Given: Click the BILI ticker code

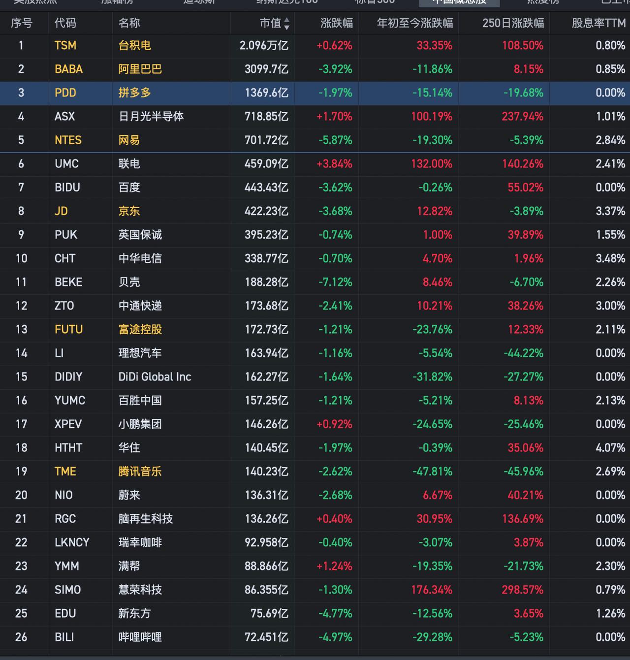Looking at the screenshot, I should 64,637.
